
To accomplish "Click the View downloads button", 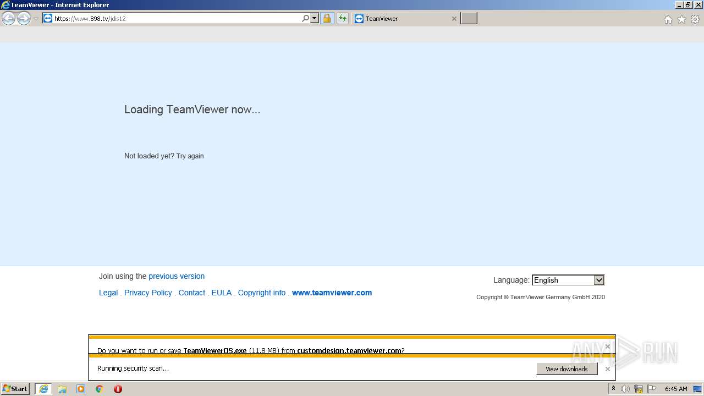I will click(x=566, y=369).
